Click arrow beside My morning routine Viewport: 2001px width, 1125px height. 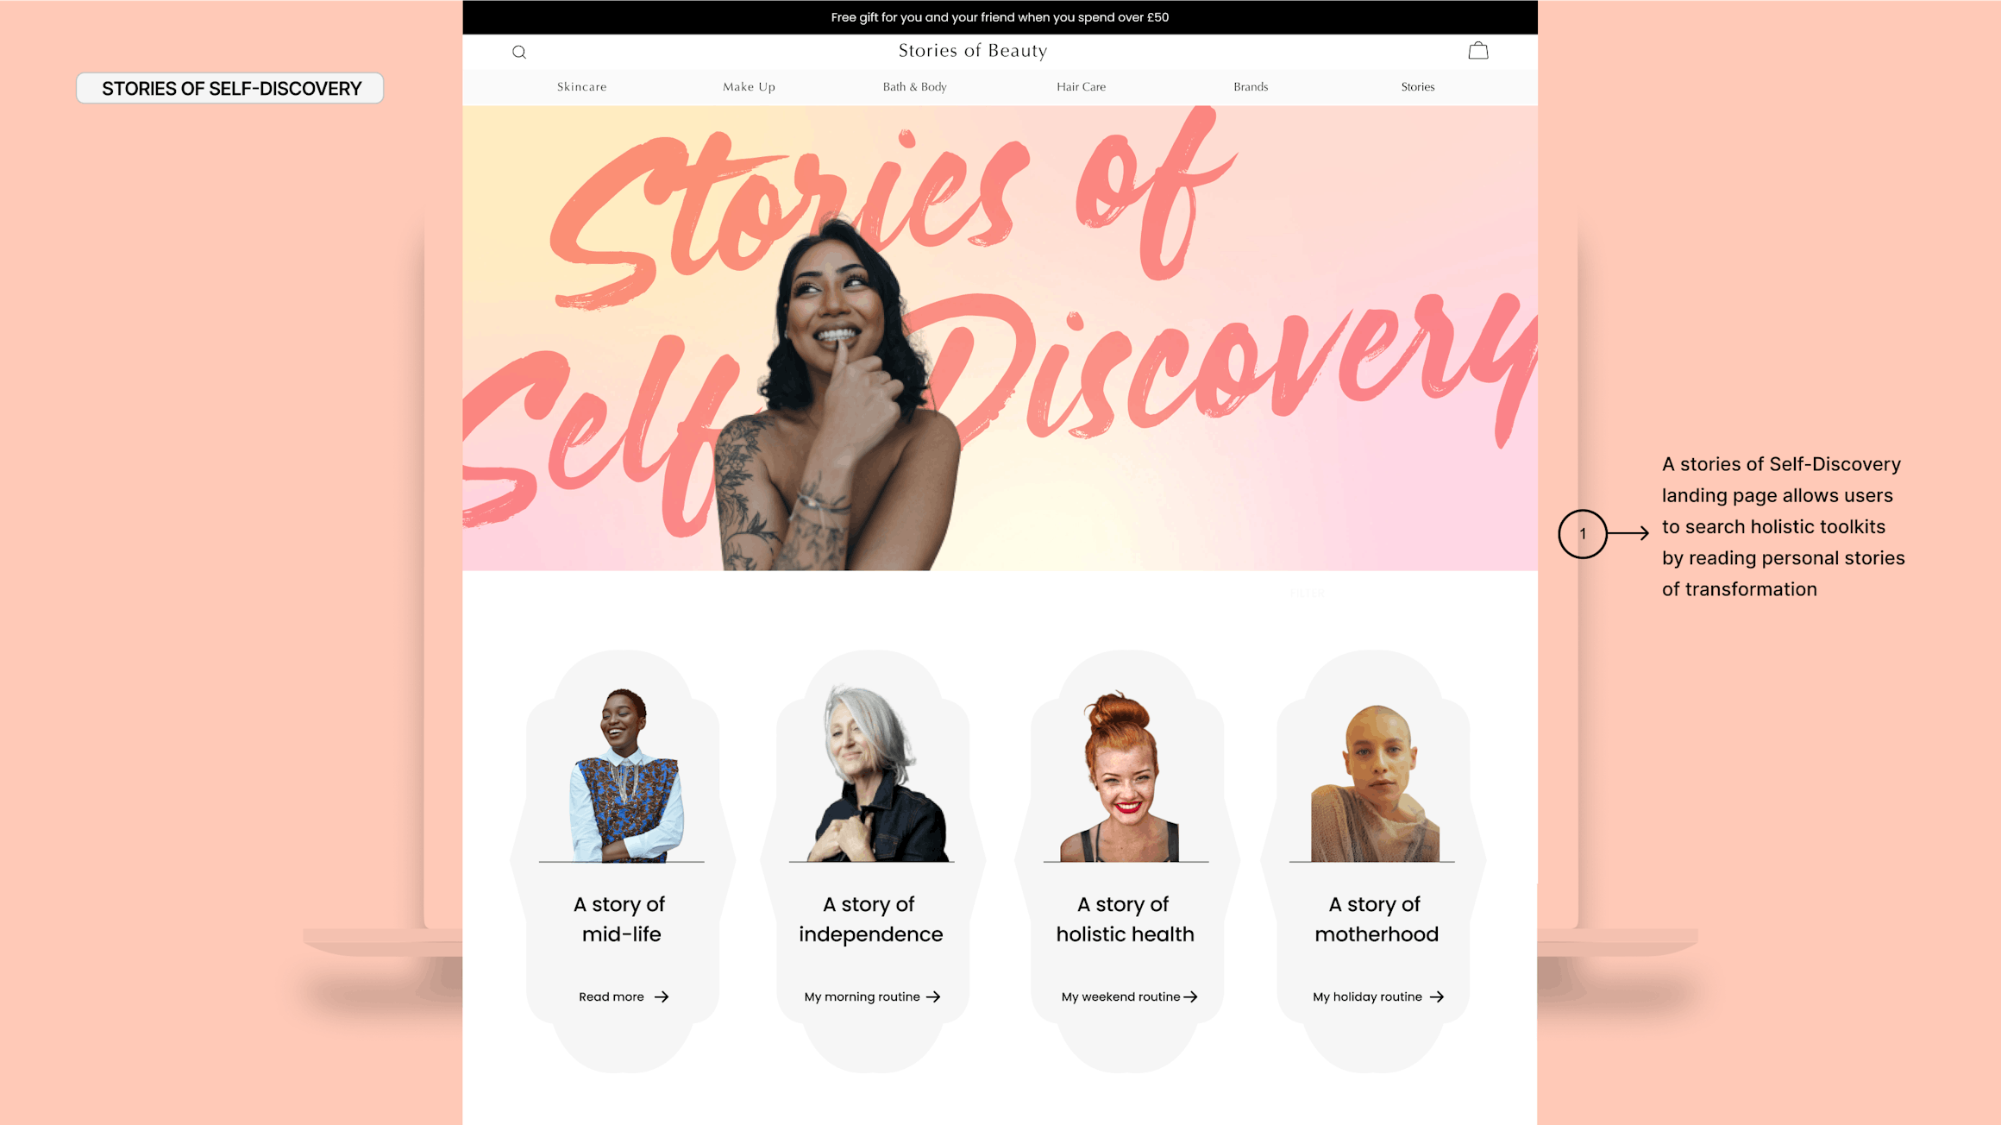point(933,996)
